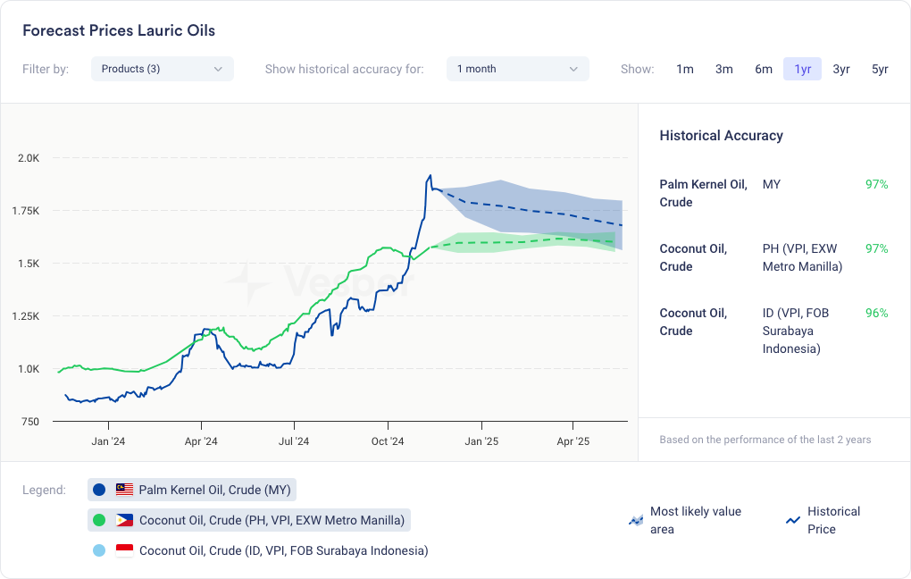Click the green Coconut Oil PH dot

(99, 520)
